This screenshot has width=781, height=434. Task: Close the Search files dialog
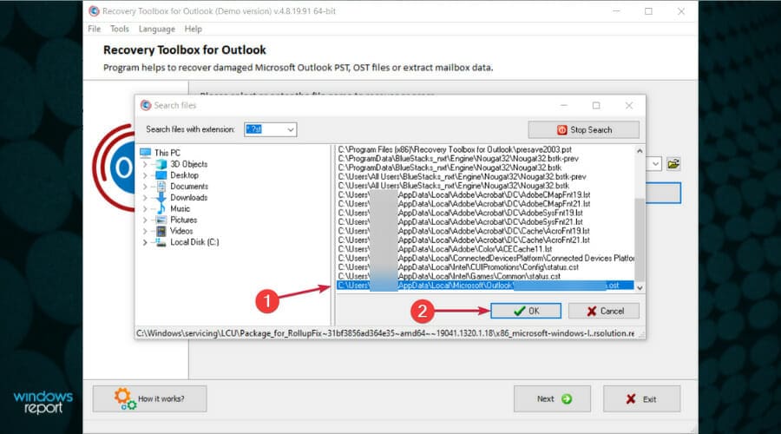coord(629,105)
